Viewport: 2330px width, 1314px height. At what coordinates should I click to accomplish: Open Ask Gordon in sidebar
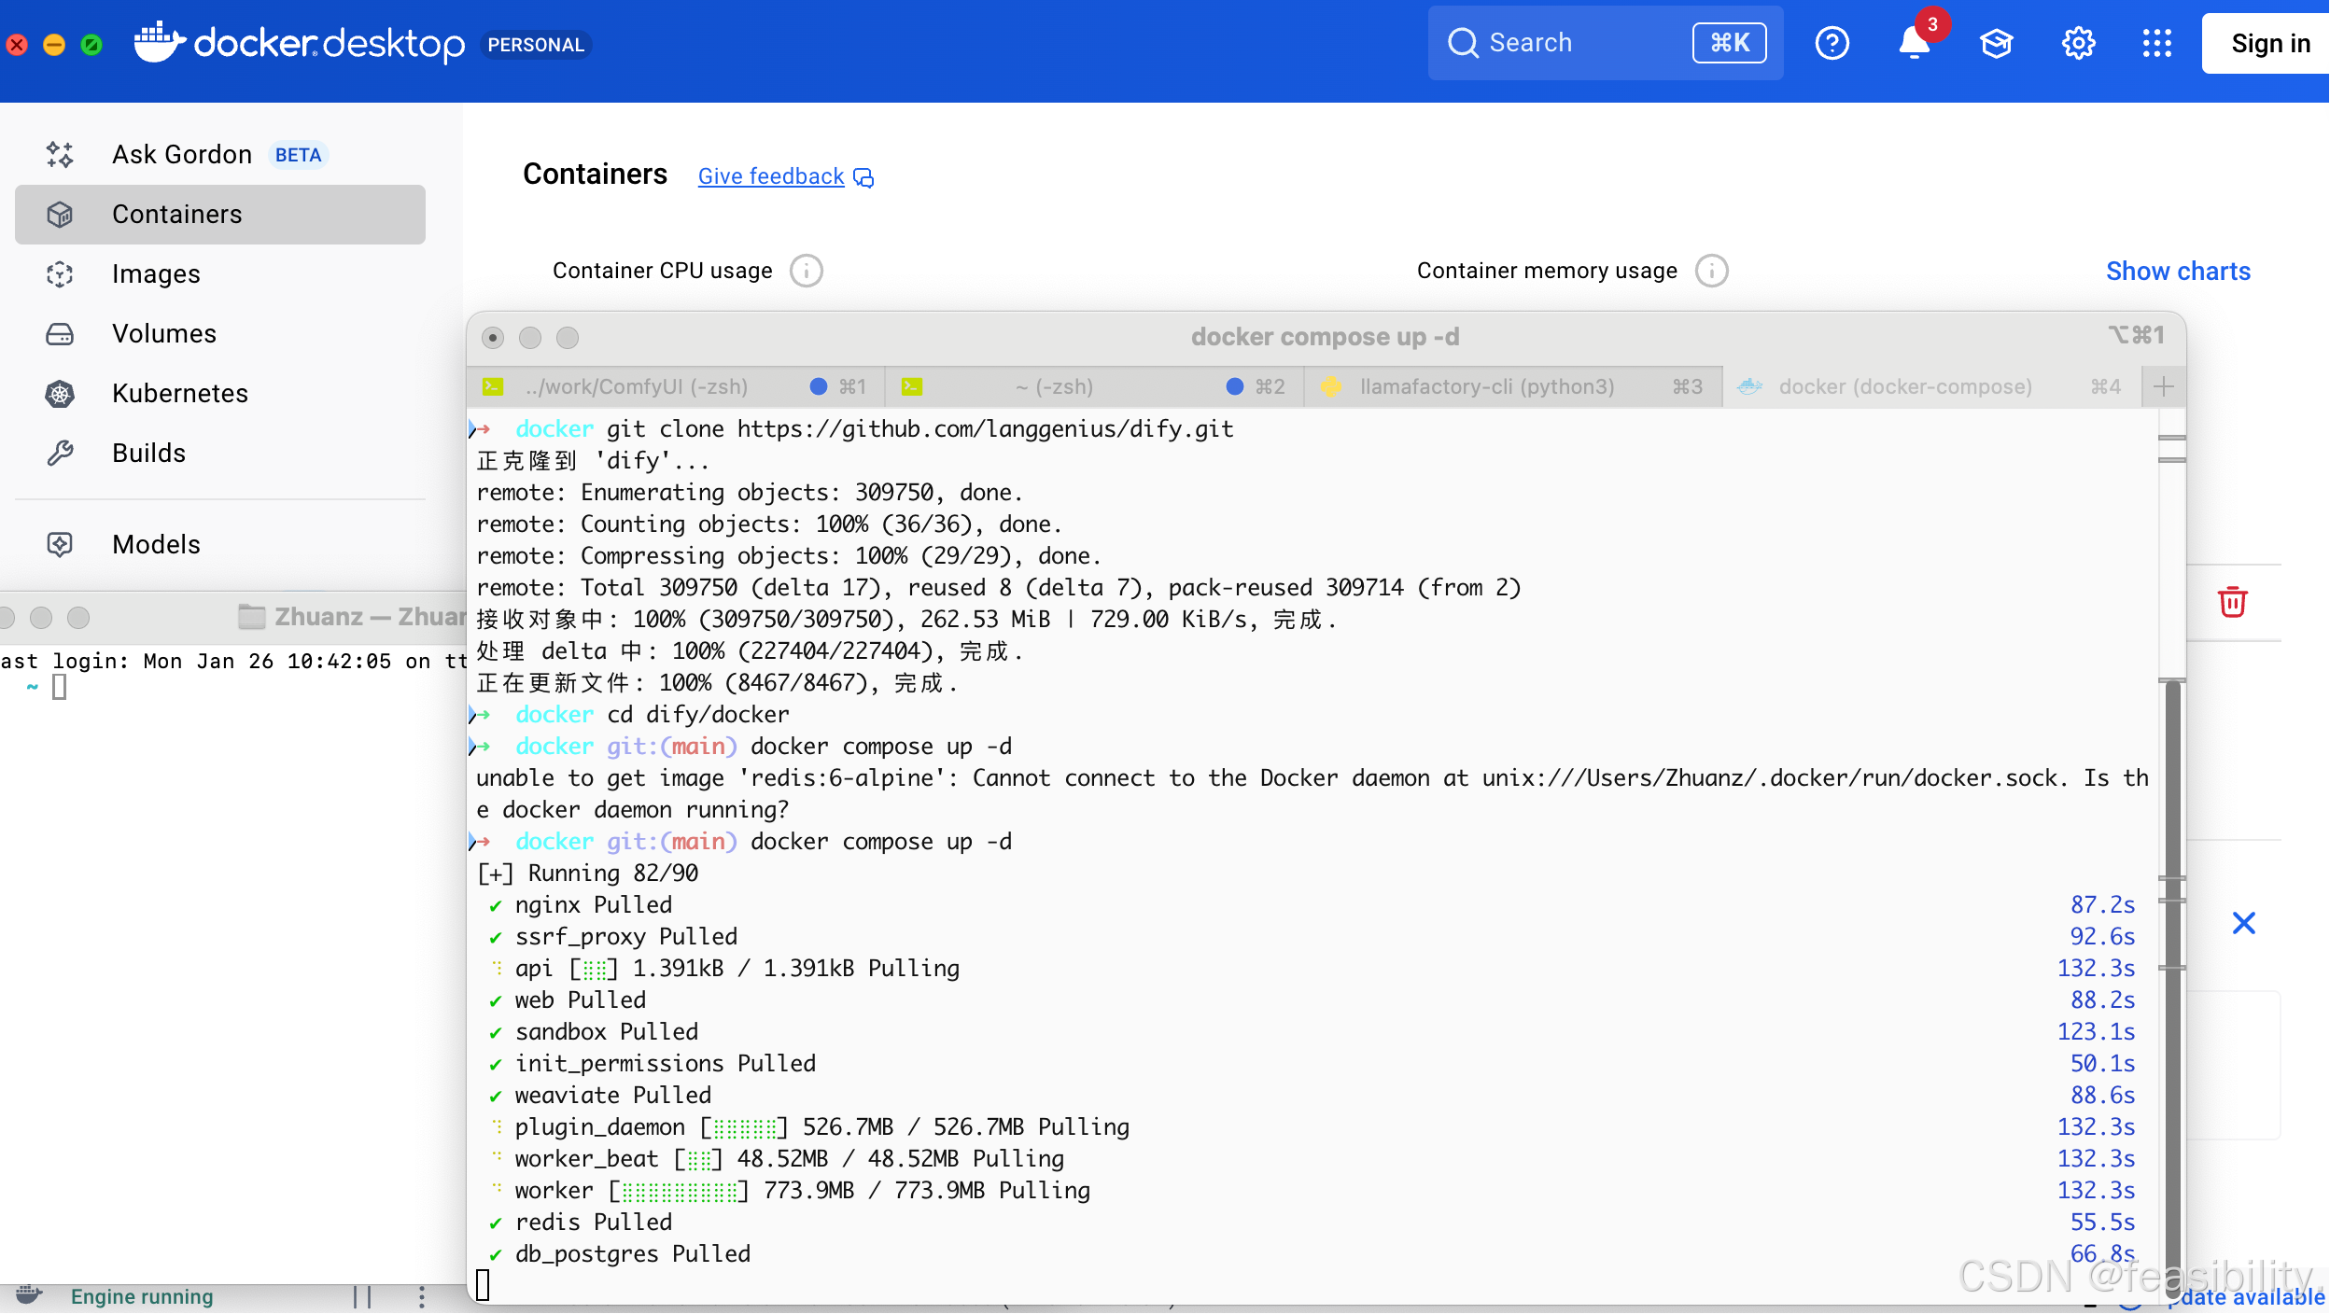point(182,155)
